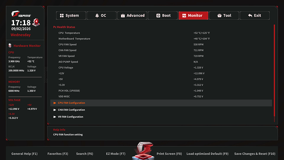Click the Tool toolbox icon
284x160 pixels.
[219, 16]
